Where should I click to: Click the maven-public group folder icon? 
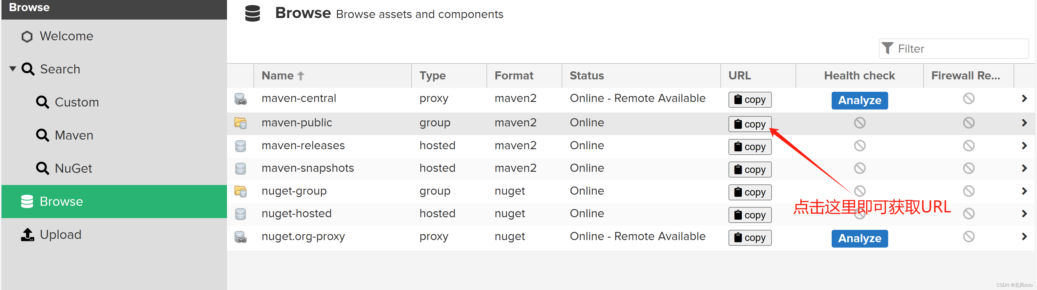tap(240, 123)
